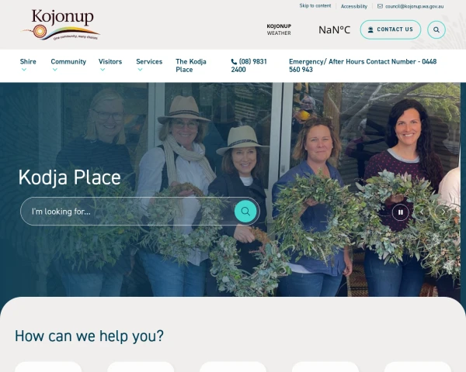The height and width of the screenshot is (372, 466).
Task: Open the Services dropdown chevron
Action: click(x=140, y=70)
